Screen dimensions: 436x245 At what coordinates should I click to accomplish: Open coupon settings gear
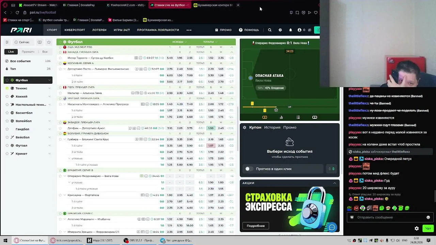[245, 127]
